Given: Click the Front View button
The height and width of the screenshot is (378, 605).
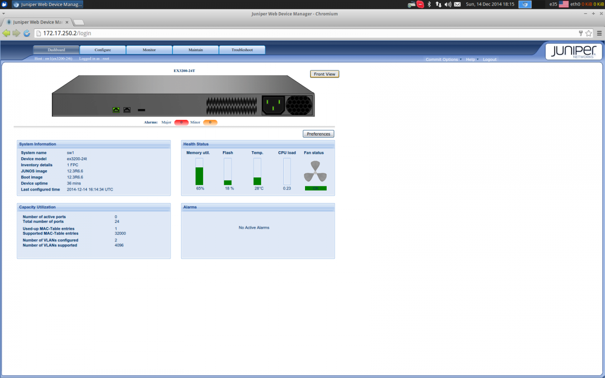Looking at the screenshot, I should (x=324, y=74).
